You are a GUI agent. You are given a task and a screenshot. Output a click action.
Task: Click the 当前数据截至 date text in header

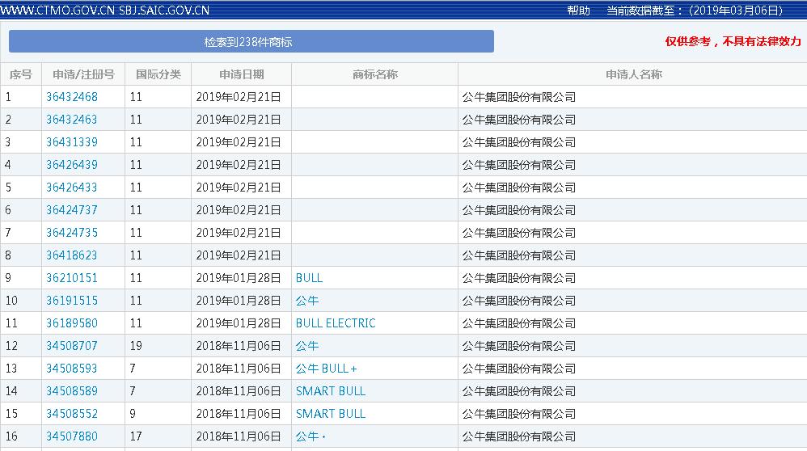(x=695, y=11)
